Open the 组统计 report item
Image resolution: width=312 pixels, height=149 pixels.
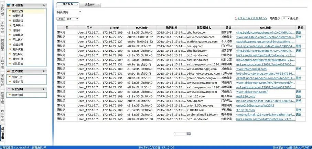click(16, 30)
